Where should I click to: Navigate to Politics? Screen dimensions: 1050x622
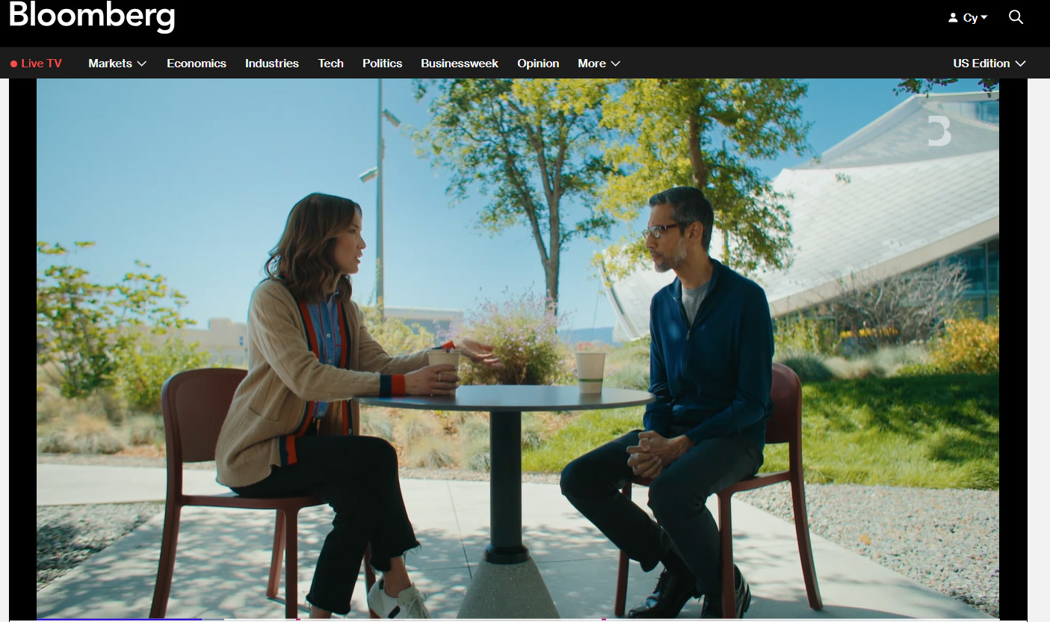coord(383,64)
